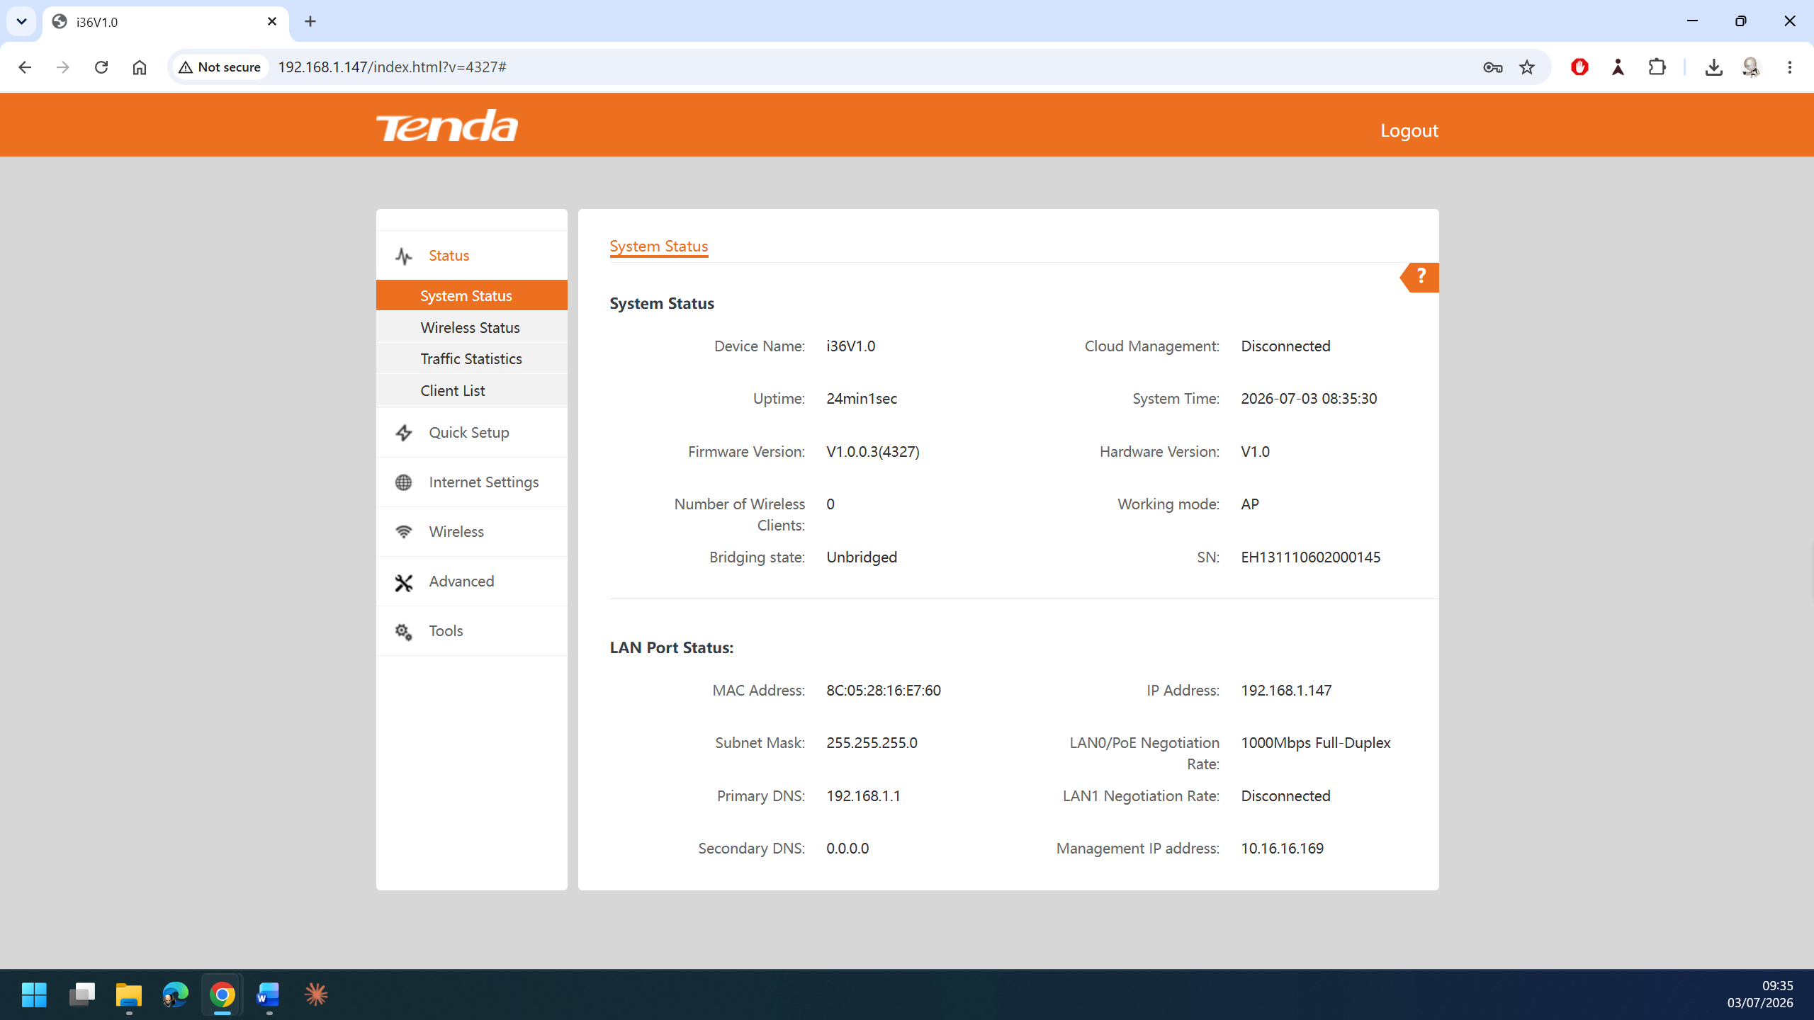Open the Task View taskbar icon

(82, 994)
